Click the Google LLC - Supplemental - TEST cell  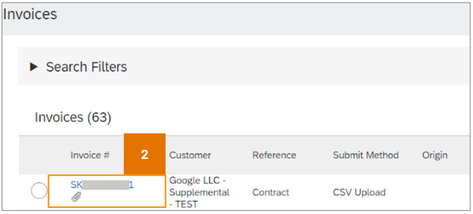[199, 192]
